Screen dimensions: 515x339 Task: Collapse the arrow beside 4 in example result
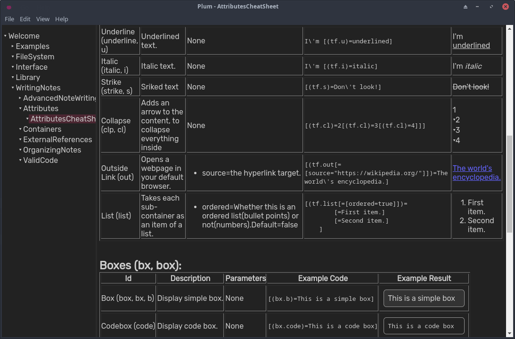[454, 140]
